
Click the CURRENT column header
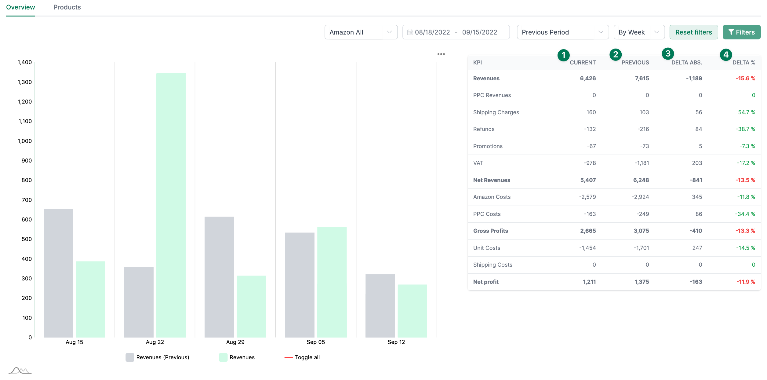pyautogui.click(x=583, y=63)
